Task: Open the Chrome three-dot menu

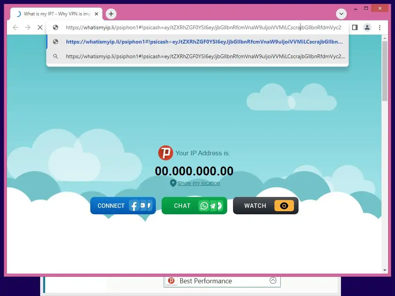Action: pyautogui.click(x=380, y=27)
